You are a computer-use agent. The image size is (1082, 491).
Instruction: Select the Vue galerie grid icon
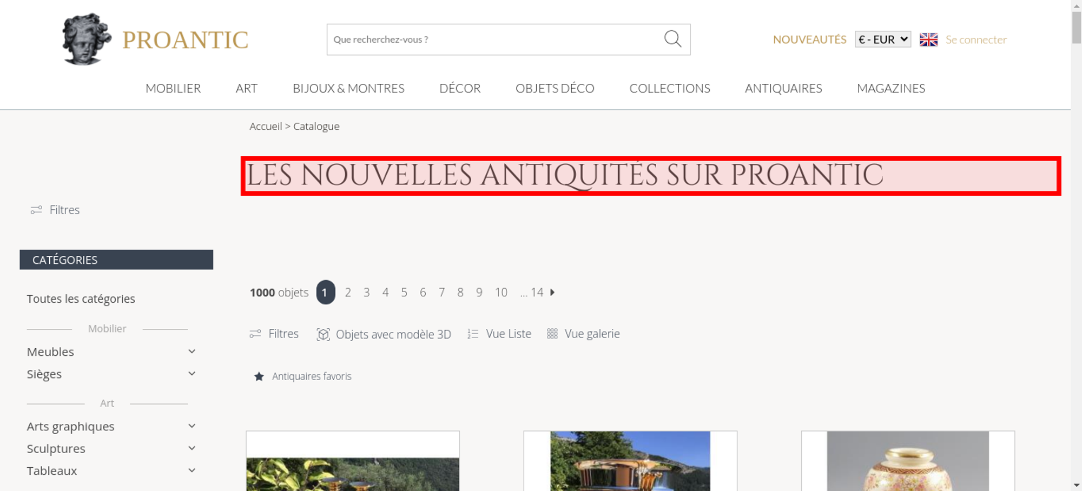(x=552, y=334)
